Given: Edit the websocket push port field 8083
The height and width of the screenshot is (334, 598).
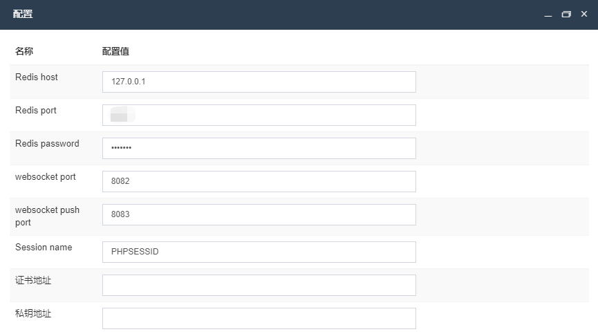Looking at the screenshot, I should [x=259, y=214].
